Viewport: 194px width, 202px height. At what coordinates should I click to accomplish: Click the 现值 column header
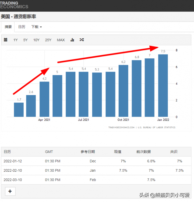tap(118, 152)
